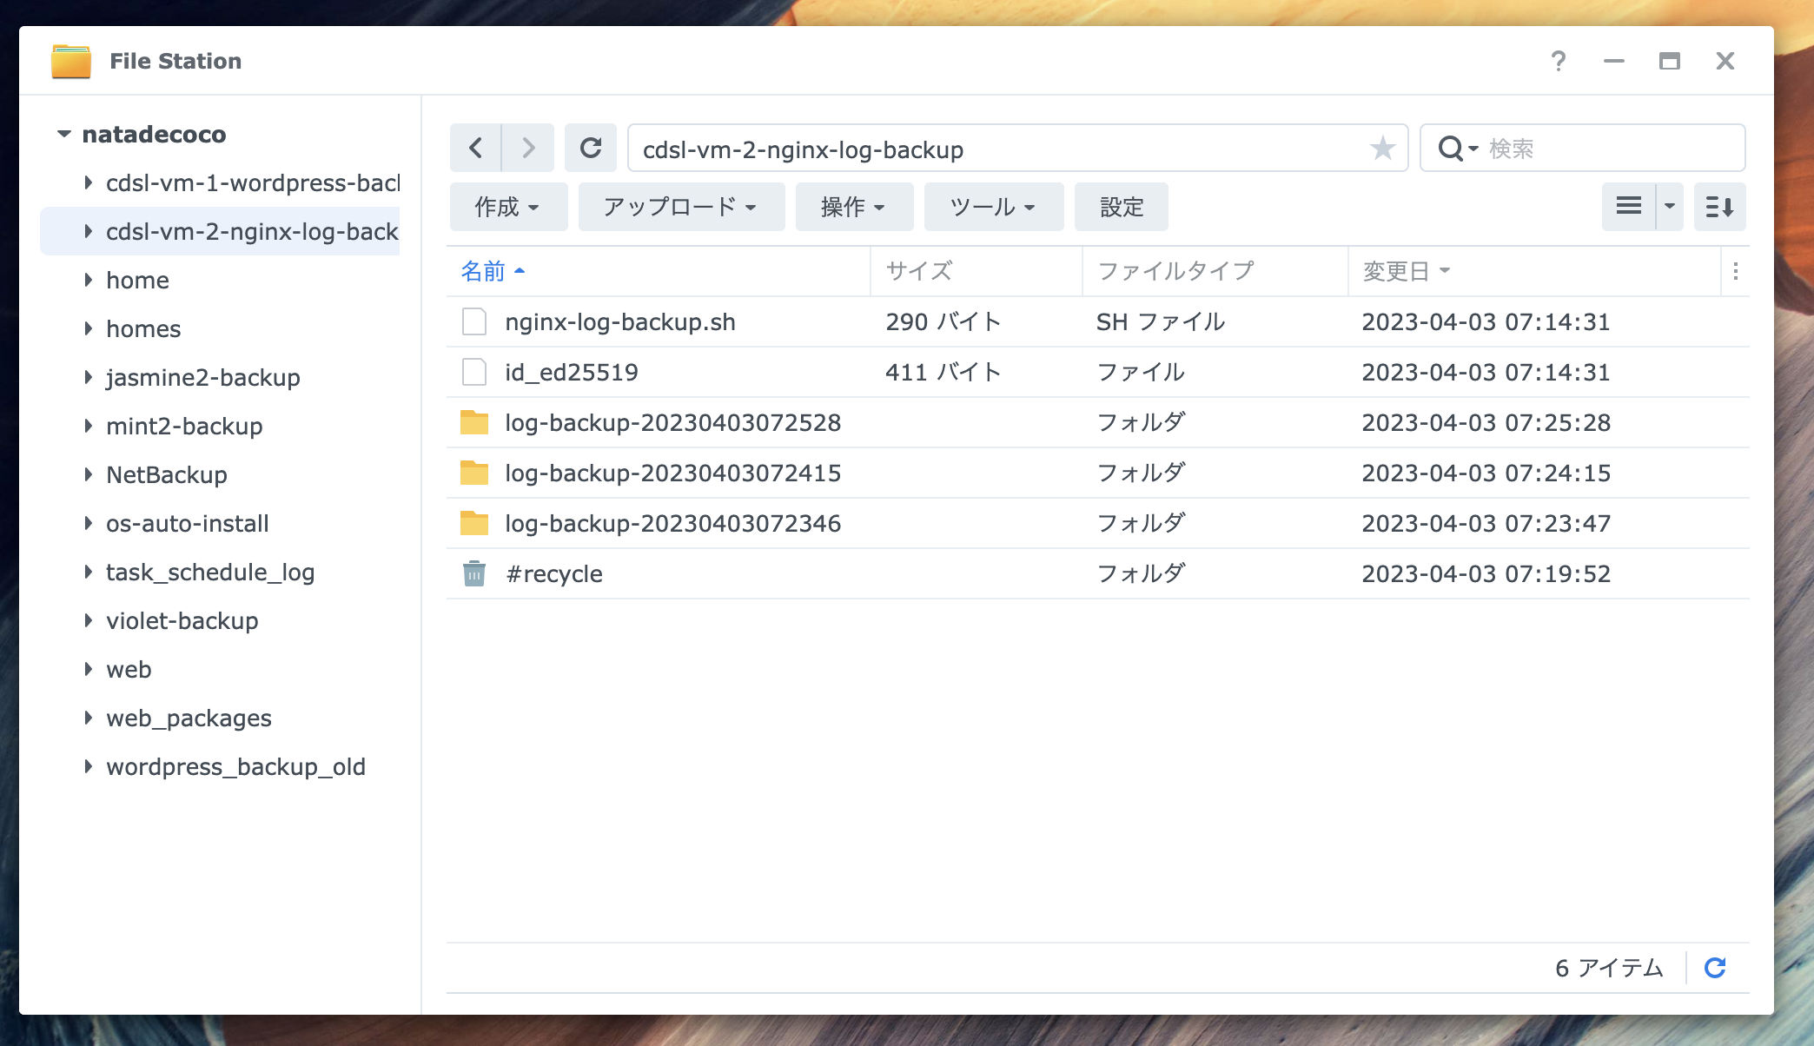Image resolution: width=1814 pixels, height=1046 pixels.
Task: Select the checkbox for nginx-log-backup.sh
Action: [473, 321]
